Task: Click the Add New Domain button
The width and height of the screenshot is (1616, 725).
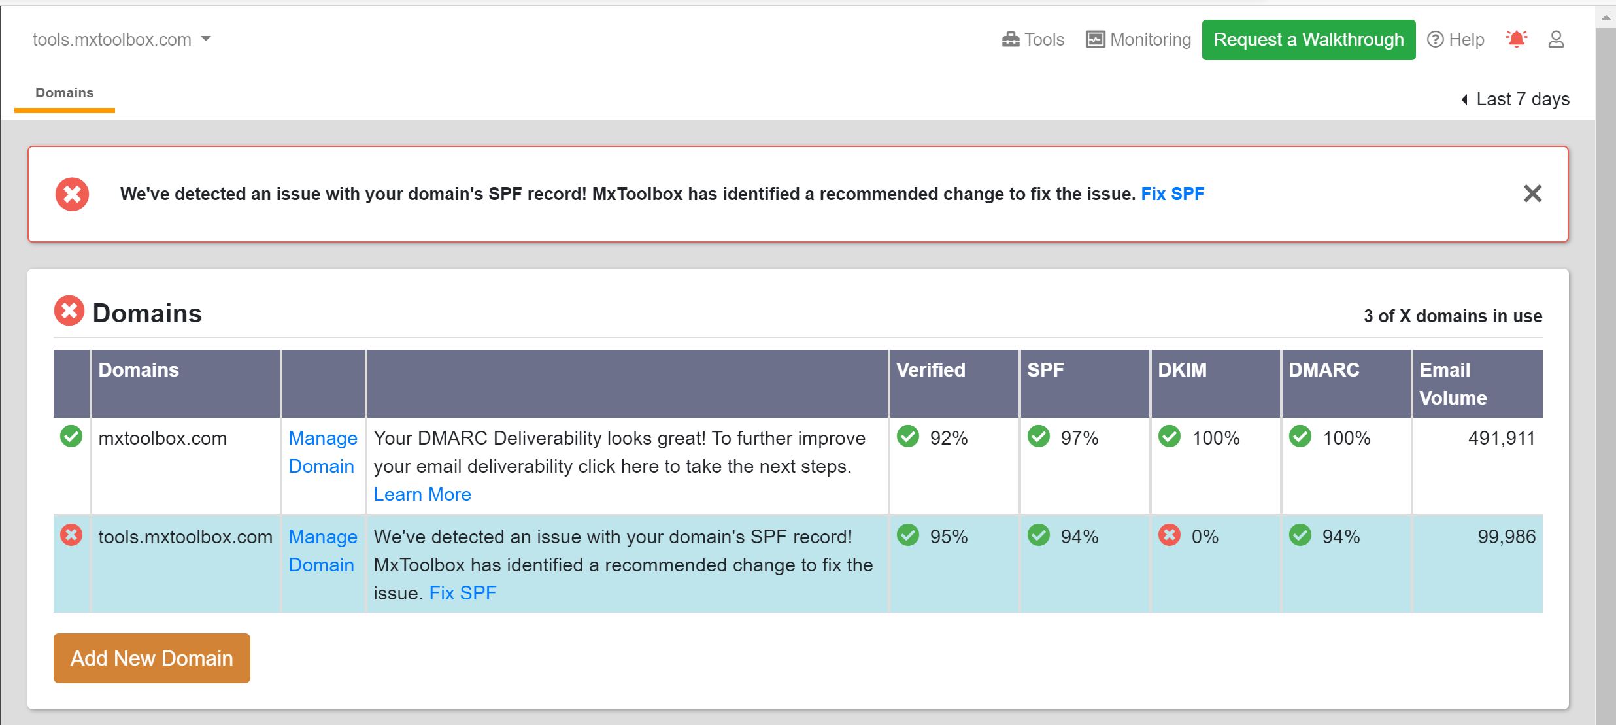Action: coord(152,657)
